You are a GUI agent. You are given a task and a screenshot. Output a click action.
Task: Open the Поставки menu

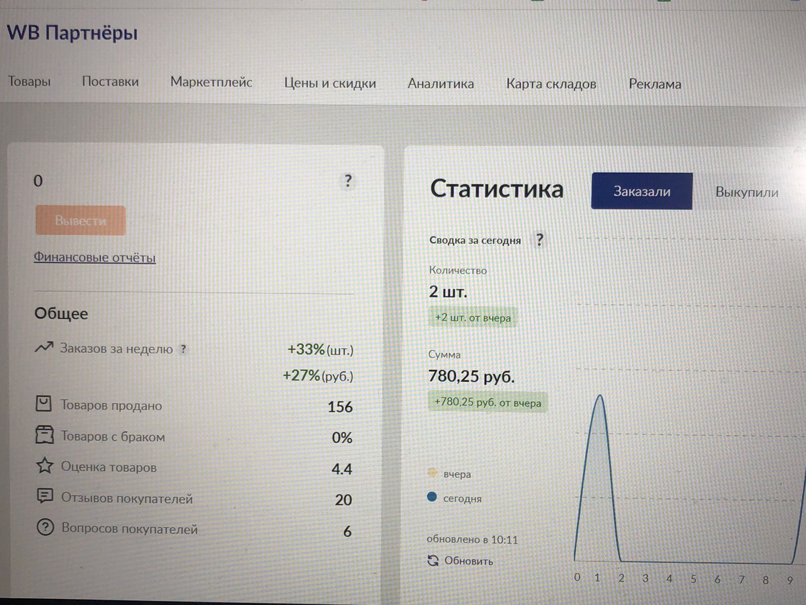click(x=110, y=82)
